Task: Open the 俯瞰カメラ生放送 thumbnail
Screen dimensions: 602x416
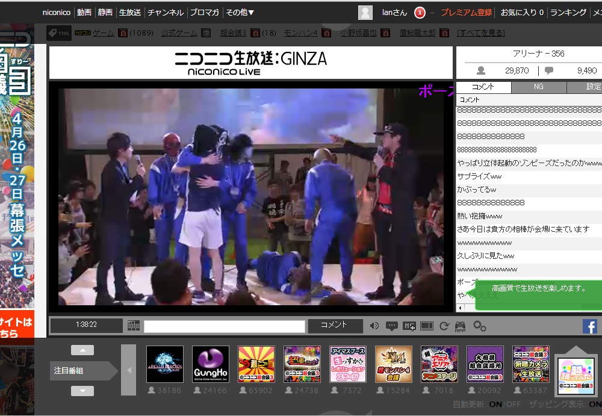Action: coord(530,364)
